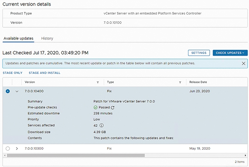Image resolution: width=249 pixels, height=167 pixels.
Task: Click the Low priority value
Action: pos(97,120)
